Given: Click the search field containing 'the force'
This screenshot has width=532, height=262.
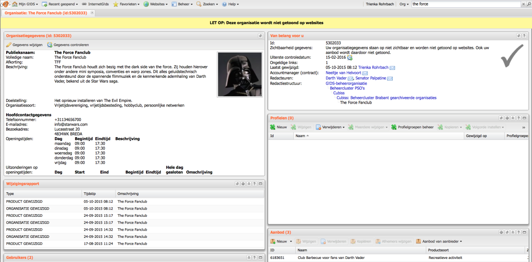Looking at the screenshot, I should tap(466, 4).
